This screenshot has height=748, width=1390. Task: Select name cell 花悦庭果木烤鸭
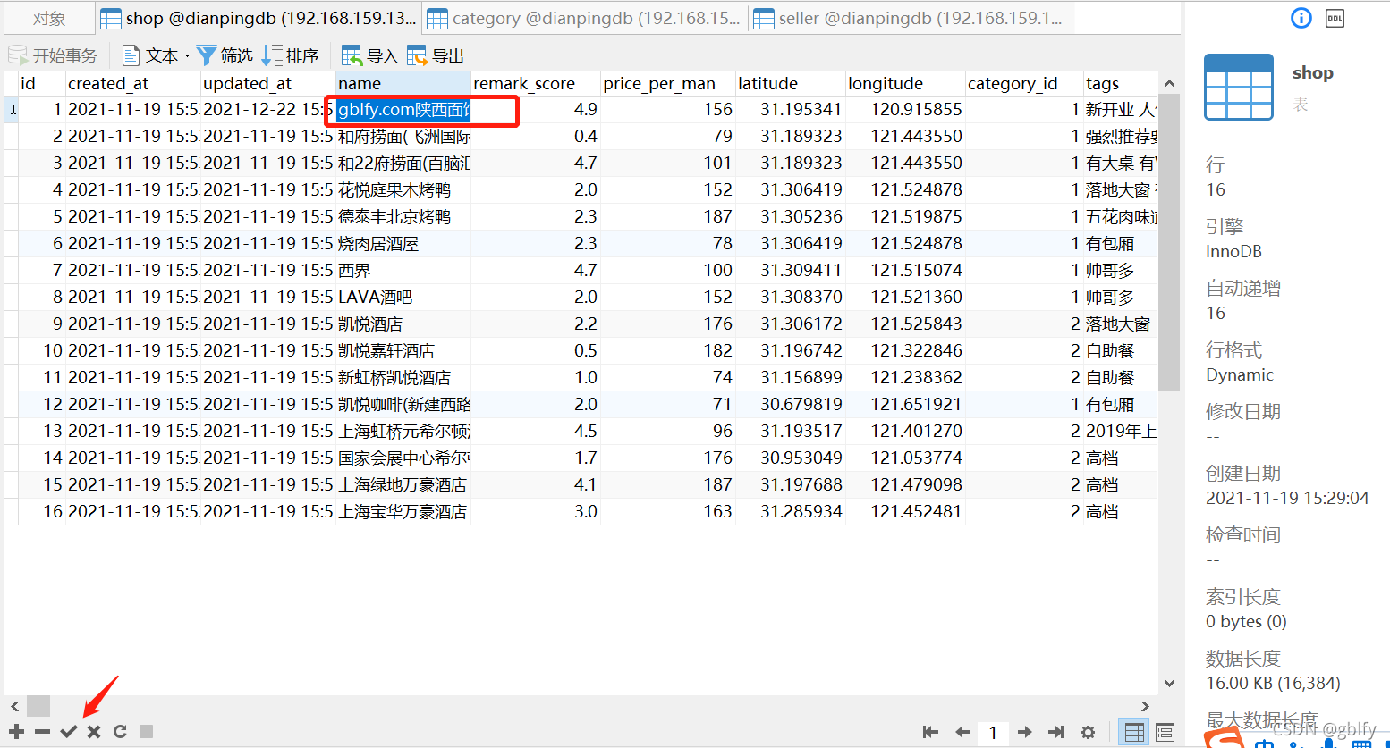403,190
